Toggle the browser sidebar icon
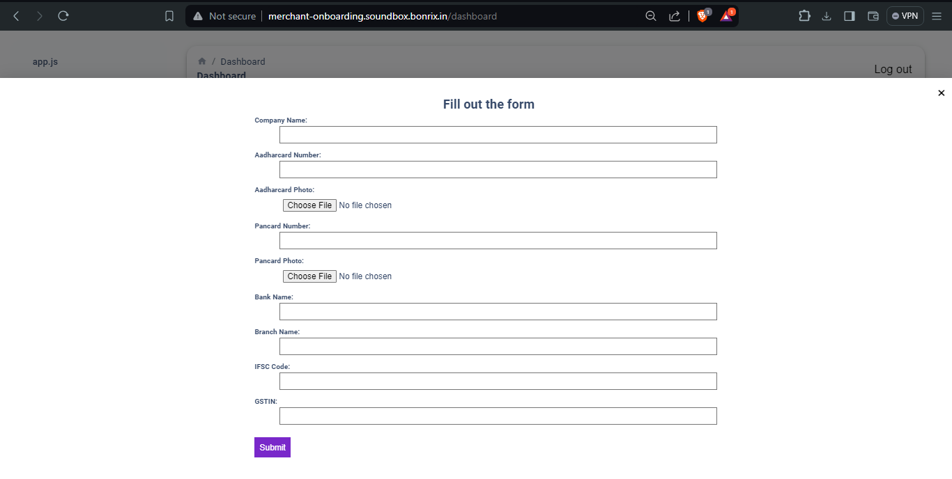The width and height of the screenshot is (952, 479). 849,15
